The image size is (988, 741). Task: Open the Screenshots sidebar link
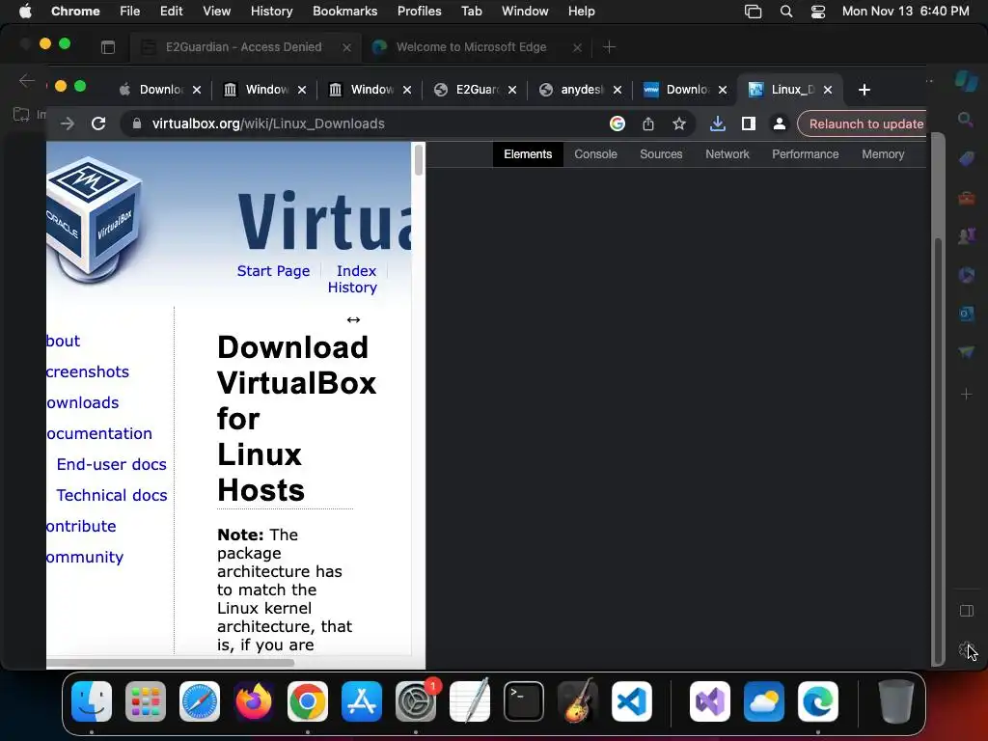pyautogui.click(x=88, y=371)
